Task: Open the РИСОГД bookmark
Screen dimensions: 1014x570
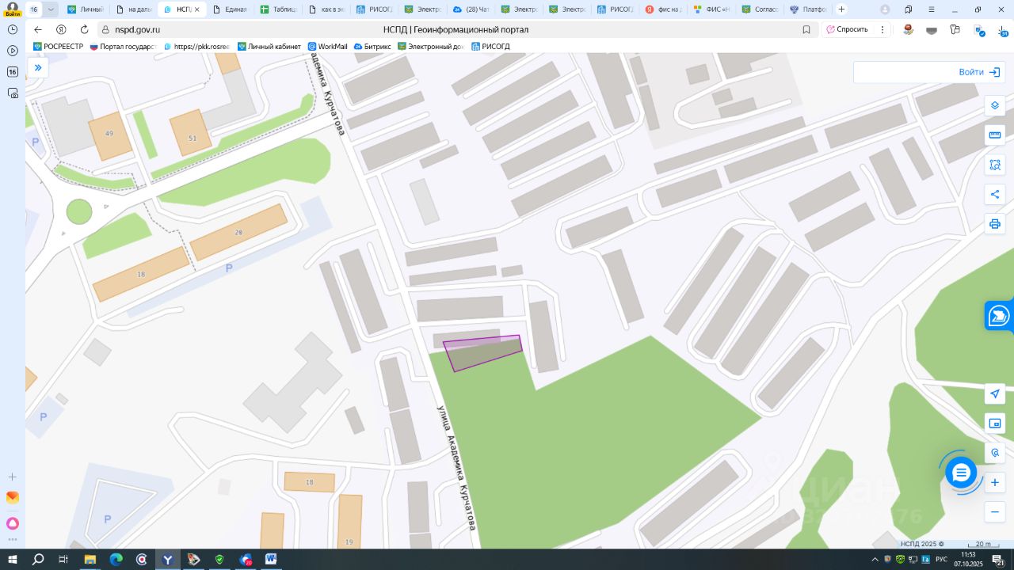Action: pyautogui.click(x=490, y=47)
